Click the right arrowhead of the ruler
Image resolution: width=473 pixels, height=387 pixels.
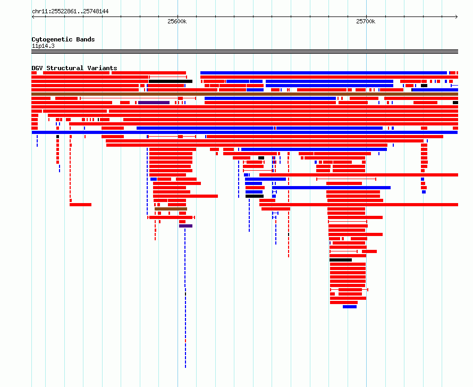click(457, 16)
